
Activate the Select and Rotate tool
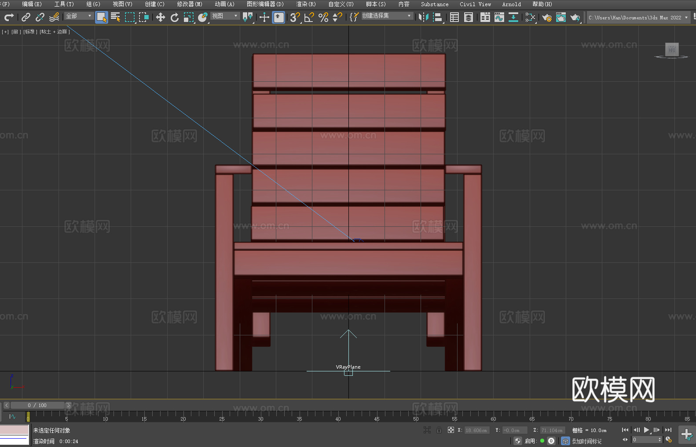click(175, 17)
